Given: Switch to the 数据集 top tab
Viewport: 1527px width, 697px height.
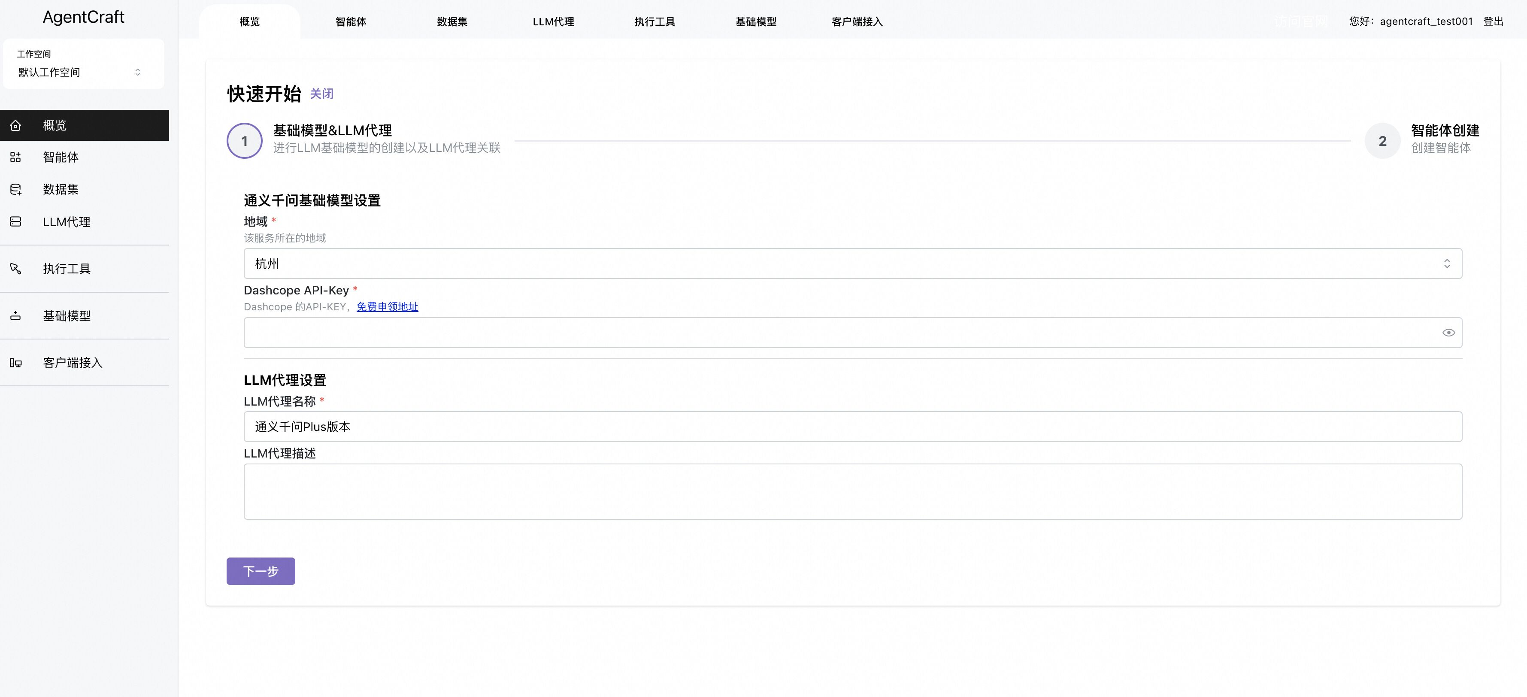Looking at the screenshot, I should [x=451, y=22].
